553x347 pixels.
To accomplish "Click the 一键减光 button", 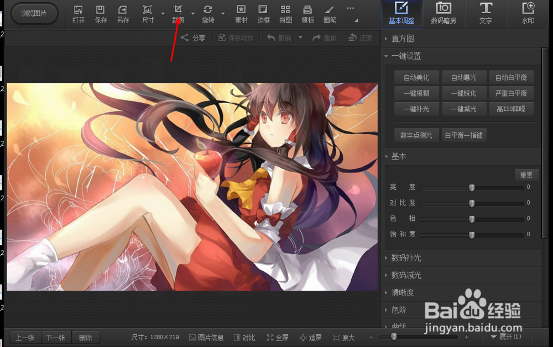I will click(464, 109).
